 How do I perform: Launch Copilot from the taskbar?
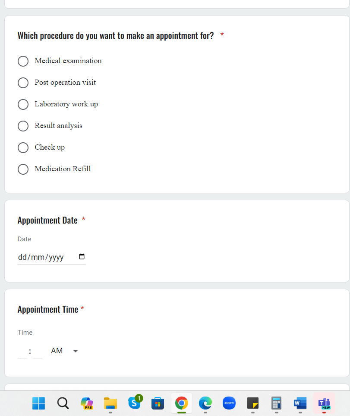(87, 403)
